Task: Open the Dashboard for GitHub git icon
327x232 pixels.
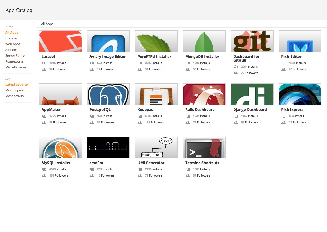Action: 252,41
